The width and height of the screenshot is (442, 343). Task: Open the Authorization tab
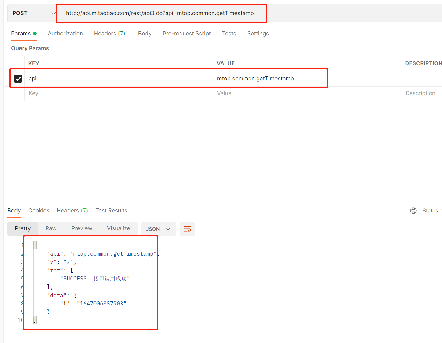(x=65, y=34)
